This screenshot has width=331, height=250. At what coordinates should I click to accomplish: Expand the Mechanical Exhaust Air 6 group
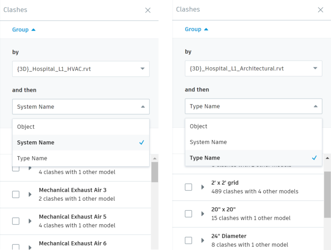[x=30, y=247]
